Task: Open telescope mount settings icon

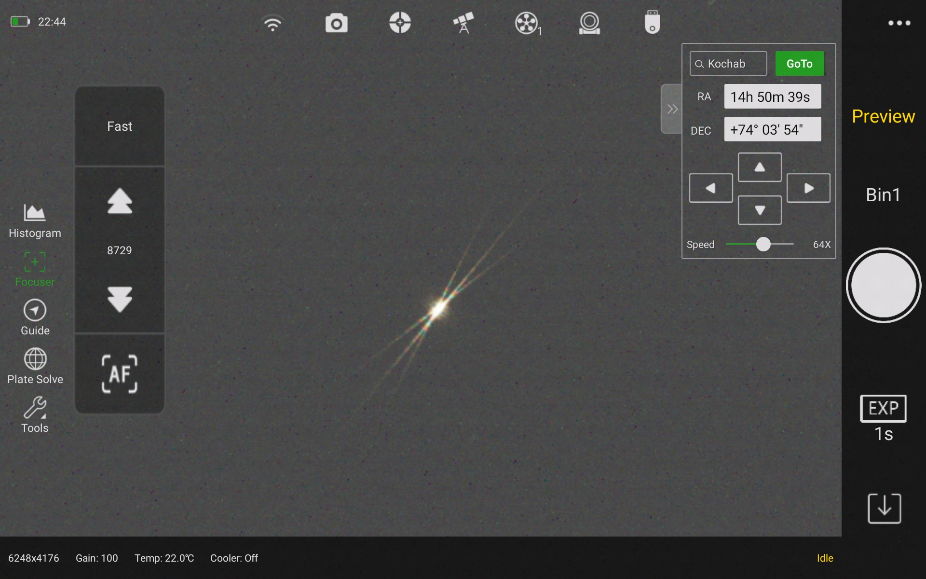Action: pyautogui.click(x=463, y=23)
